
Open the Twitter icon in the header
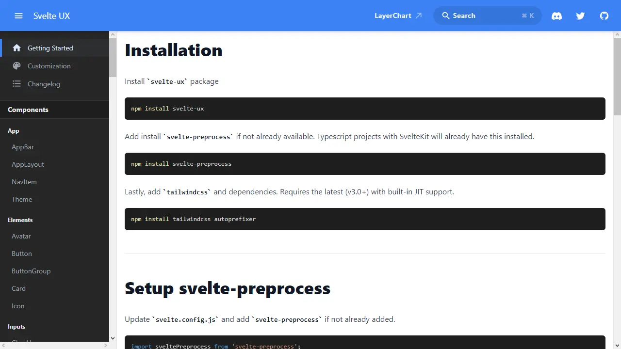click(580, 16)
